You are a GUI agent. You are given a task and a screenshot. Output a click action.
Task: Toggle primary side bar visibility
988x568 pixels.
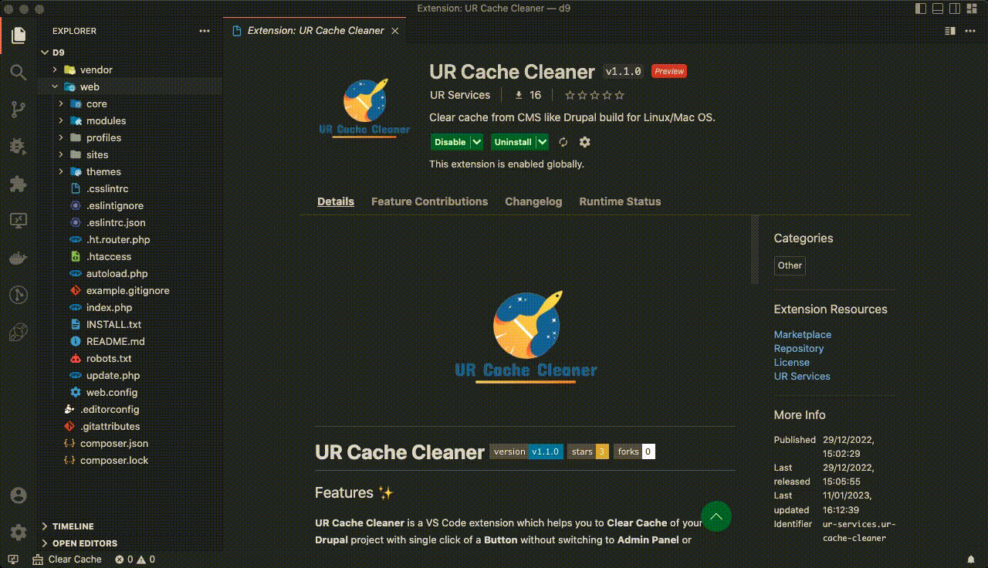920,8
